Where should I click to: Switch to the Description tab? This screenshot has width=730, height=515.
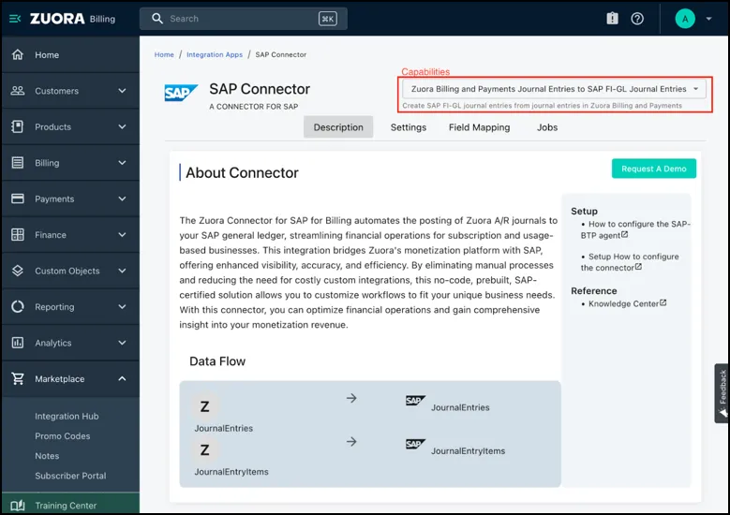338,127
